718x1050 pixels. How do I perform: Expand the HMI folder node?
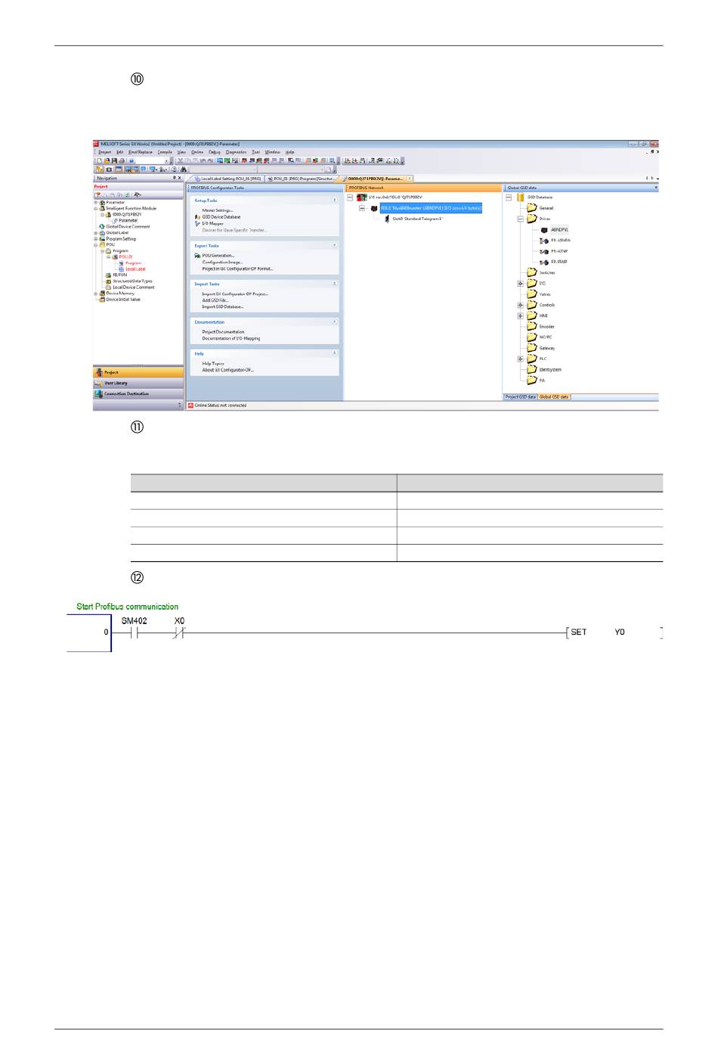[520, 315]
